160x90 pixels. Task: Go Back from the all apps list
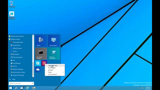12,79
